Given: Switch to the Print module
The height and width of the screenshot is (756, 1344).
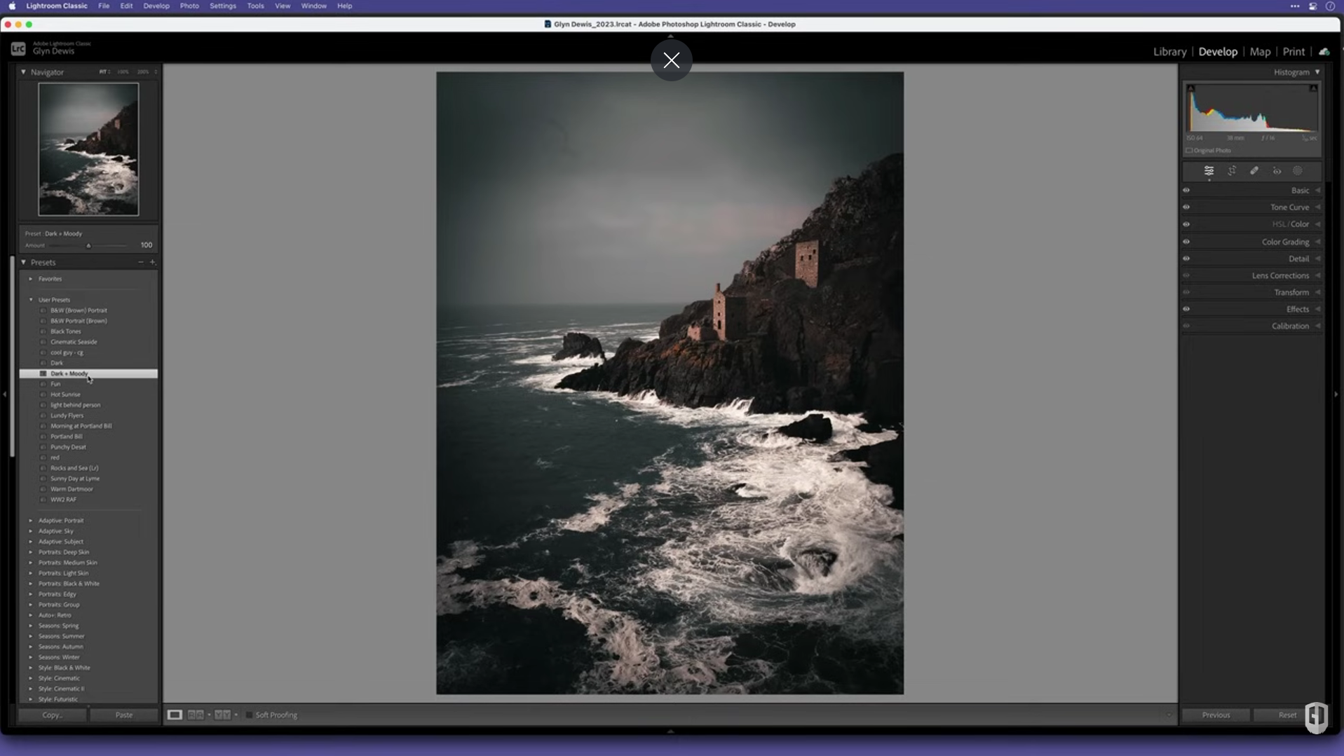Looking at the screenshot, I should [x=1294, y=52].
